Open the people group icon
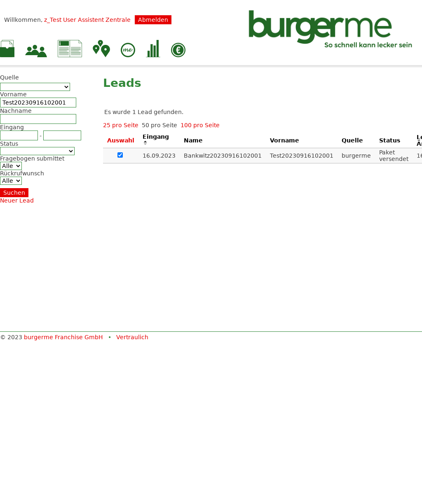This screenshot has width=422, height=494. [36, 51]
